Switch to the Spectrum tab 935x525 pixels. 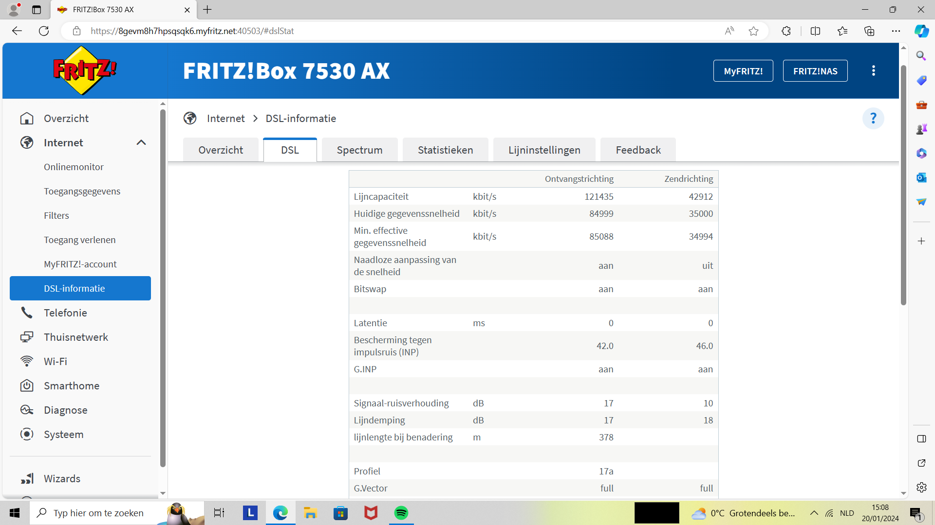pyautogui.click(x=359, y=150)
